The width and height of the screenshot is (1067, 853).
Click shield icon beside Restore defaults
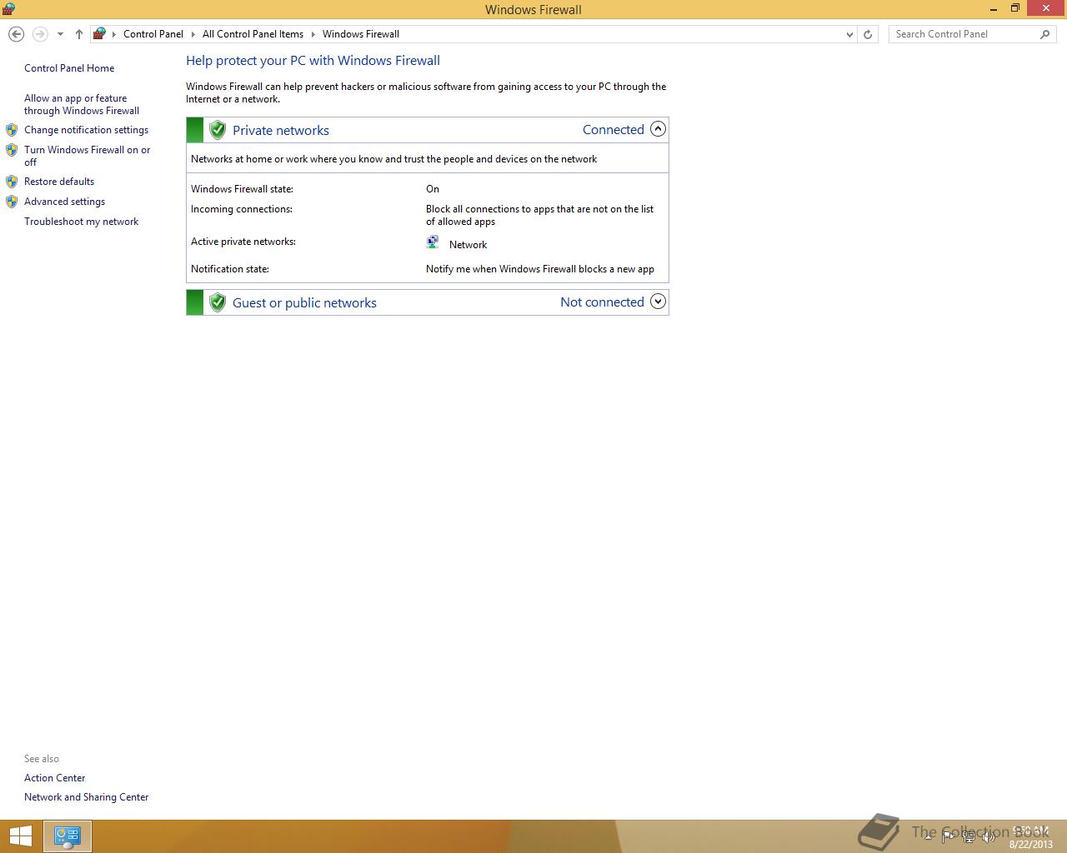click(12, 182)
